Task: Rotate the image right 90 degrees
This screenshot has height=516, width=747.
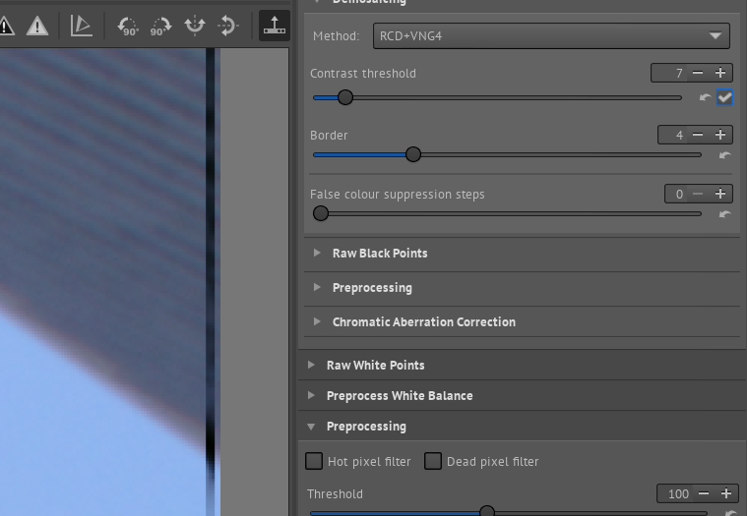Action: point(160,26)
